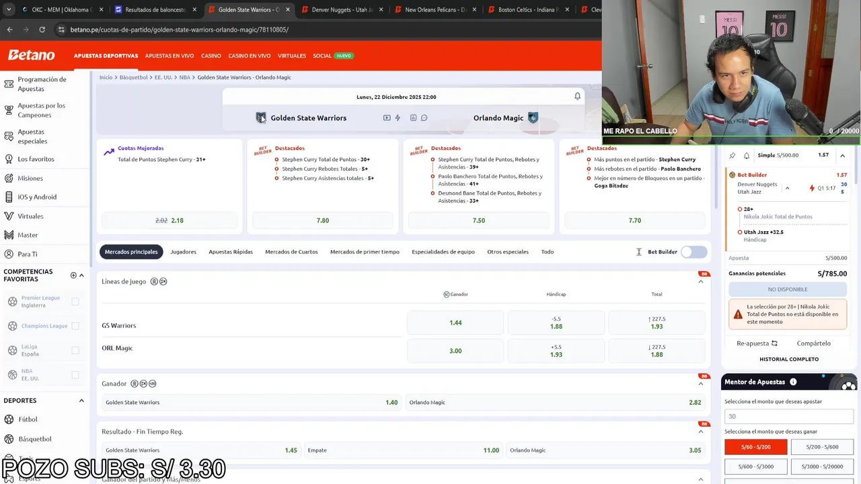The image size is (861, 484).
Task: Open Los favoritos medal icon
Action: [9, 159]
